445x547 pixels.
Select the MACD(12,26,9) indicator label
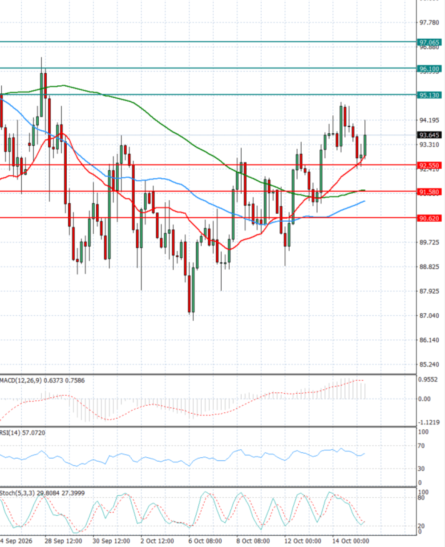click(42, 380)
